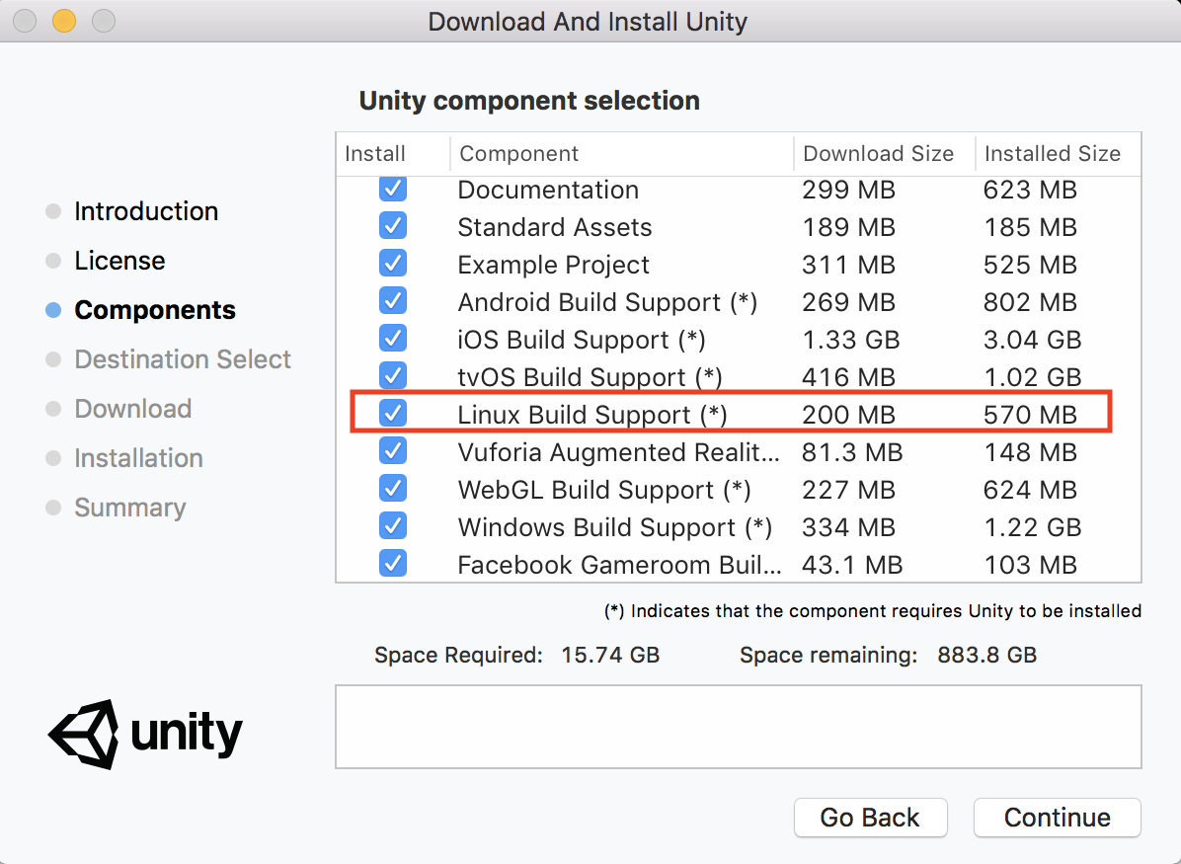Uncheck the Documentation component
This screenshot has width=1181, height=864.
pos(392,188)
